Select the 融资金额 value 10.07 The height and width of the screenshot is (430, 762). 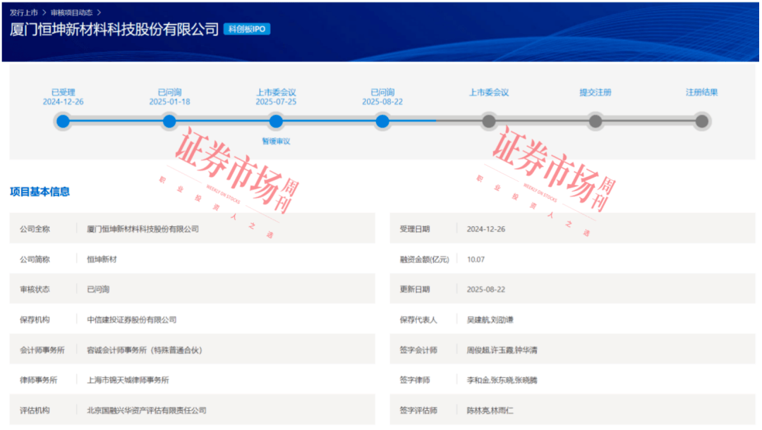476,259
